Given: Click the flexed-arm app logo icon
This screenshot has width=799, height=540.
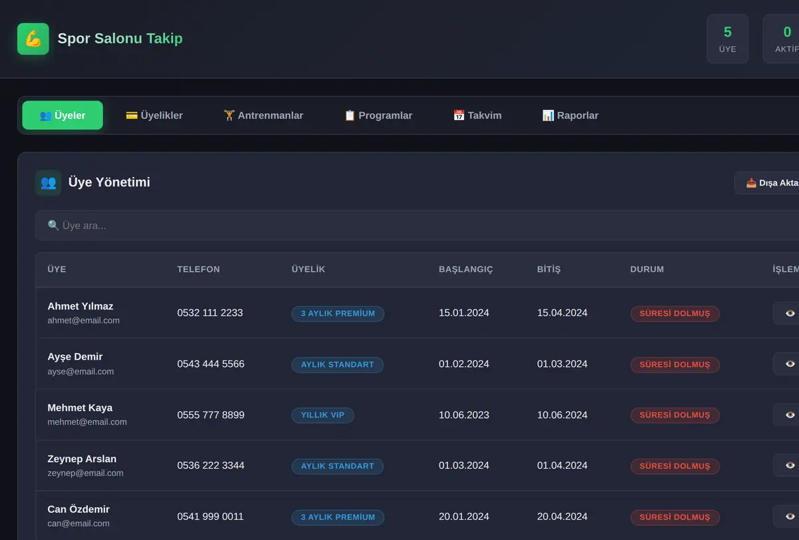Looking at the screenshot, I should tap(33, 39).
